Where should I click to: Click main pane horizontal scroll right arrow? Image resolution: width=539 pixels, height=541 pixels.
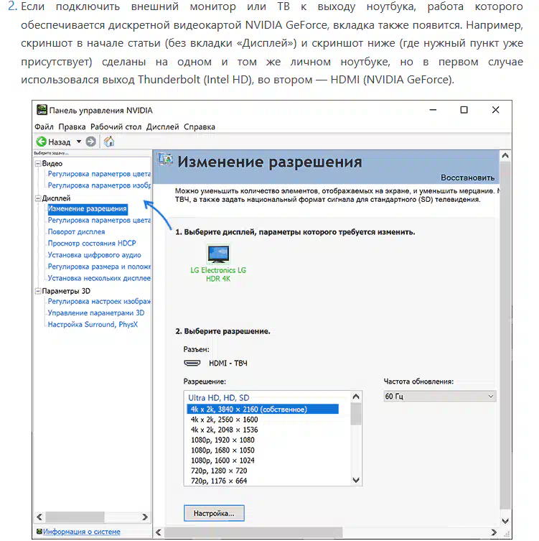(494, 532)
